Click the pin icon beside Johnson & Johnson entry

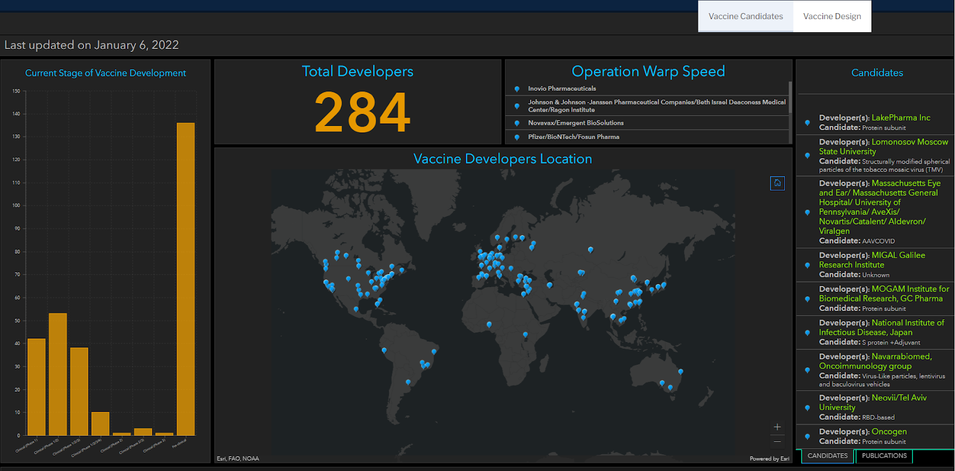coord(517,106)
